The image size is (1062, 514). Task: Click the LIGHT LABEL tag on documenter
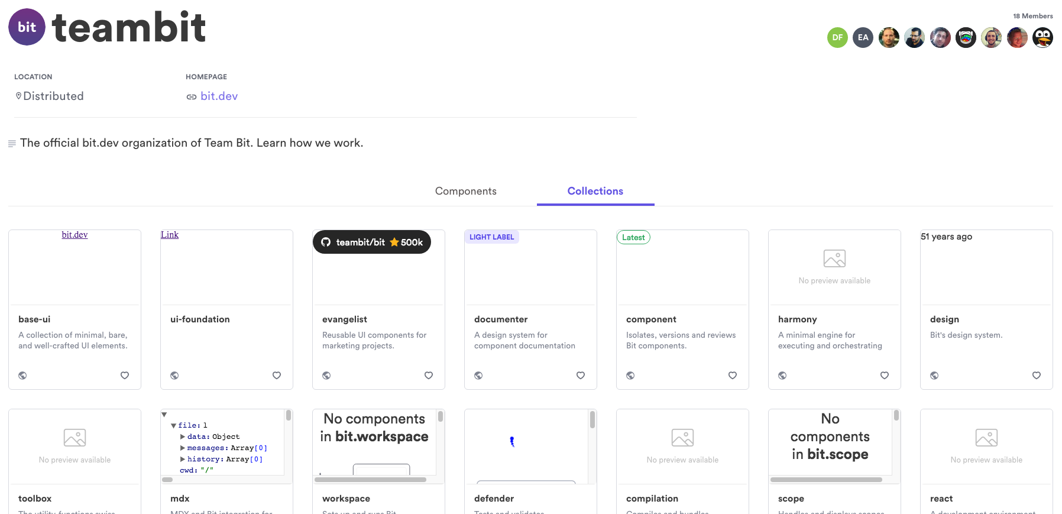click(491, 237)
